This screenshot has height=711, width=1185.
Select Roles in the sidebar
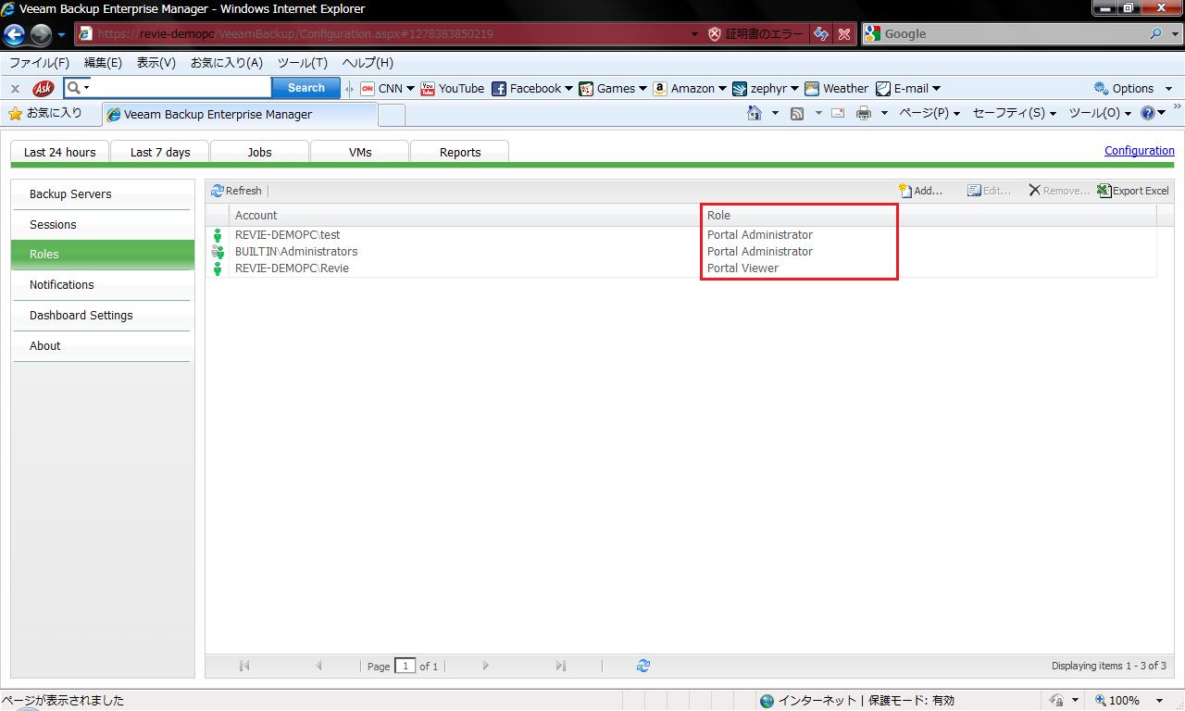(103, 255)
